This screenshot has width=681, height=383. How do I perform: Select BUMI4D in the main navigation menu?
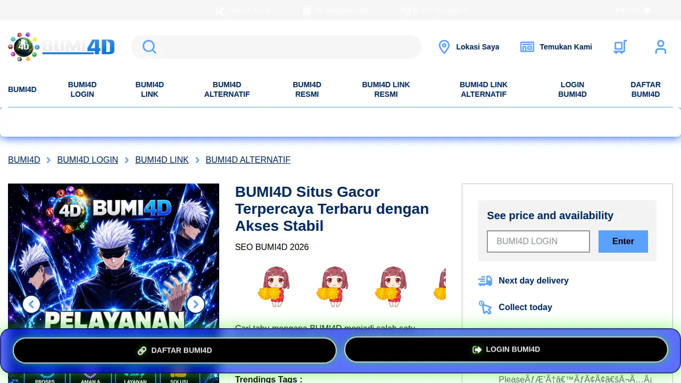tap(22, 89)
